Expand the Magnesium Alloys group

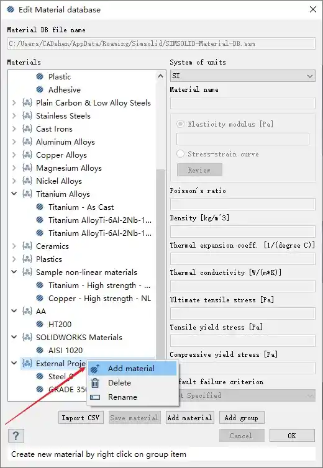(x=14, y=168)
